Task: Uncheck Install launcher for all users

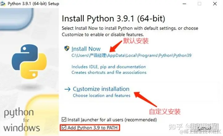Action: pos(64,120)
